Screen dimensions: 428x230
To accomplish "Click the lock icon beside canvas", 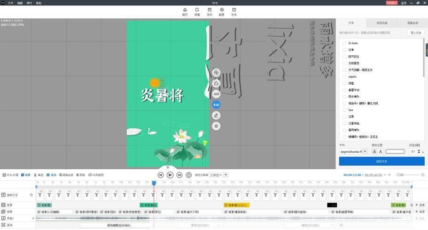I will click(216, 83).
